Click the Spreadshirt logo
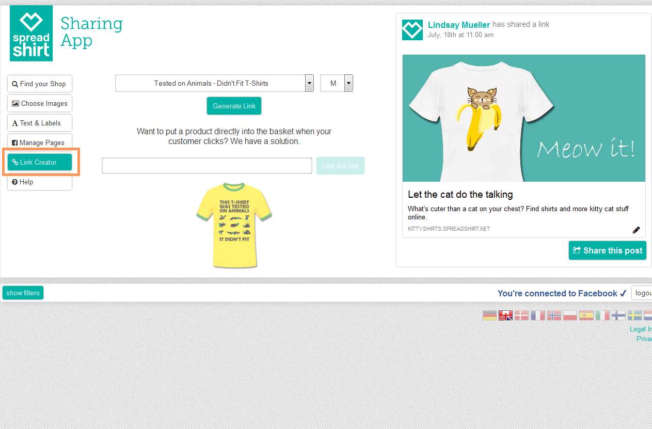The width and height of the screenshot is (652, 429). point(31,33)
